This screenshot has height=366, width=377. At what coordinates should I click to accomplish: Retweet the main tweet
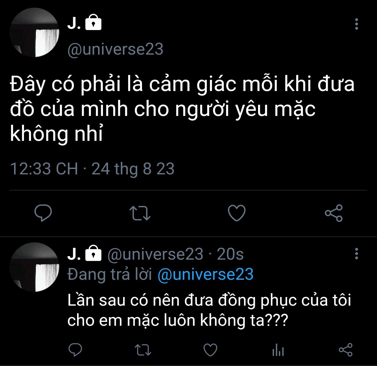[140, 213]
